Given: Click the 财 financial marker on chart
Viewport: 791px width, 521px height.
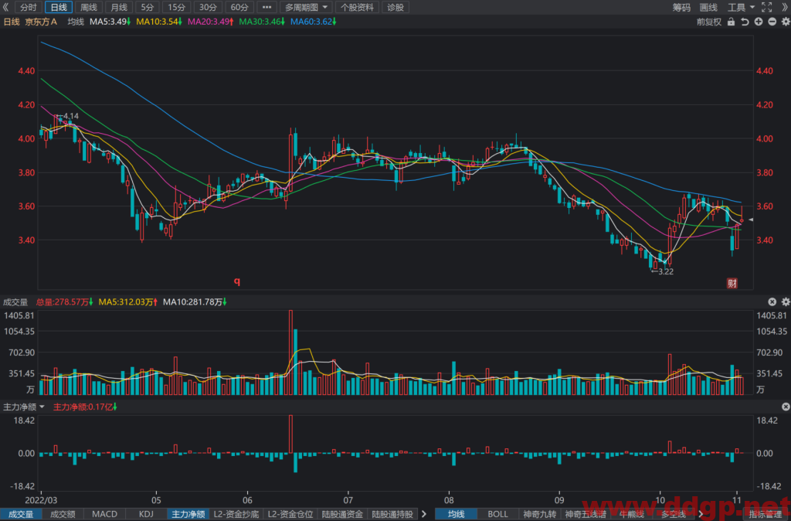Looking at the screenshot, I should [732, 283].
